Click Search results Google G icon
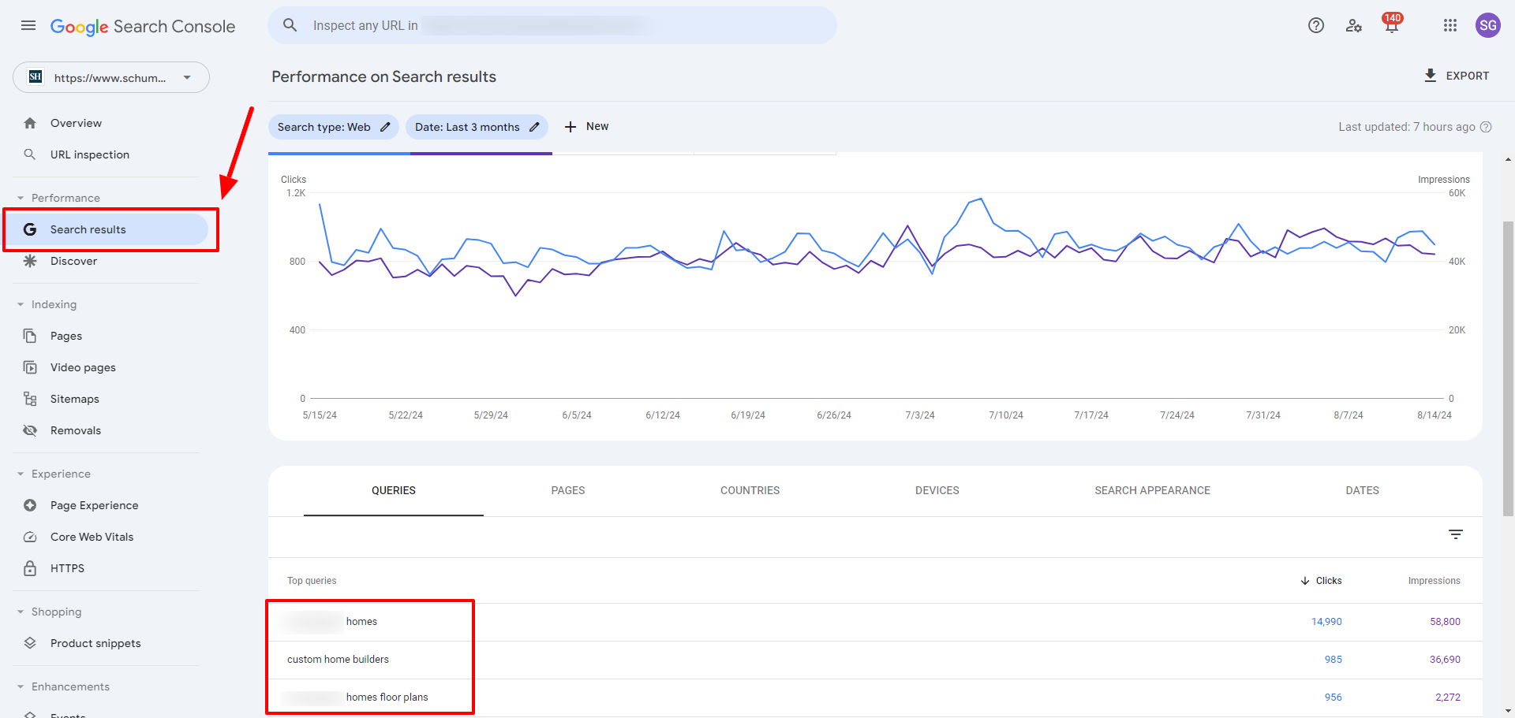1515x718 pixels. (x=30, y=229)
